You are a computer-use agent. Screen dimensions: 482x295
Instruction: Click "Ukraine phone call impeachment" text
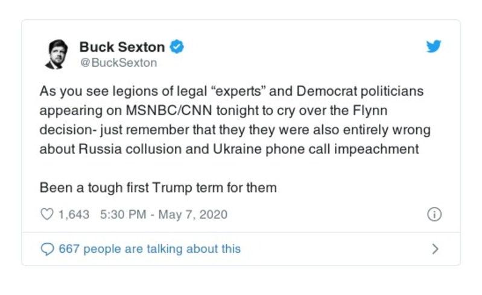pos(326,149)
